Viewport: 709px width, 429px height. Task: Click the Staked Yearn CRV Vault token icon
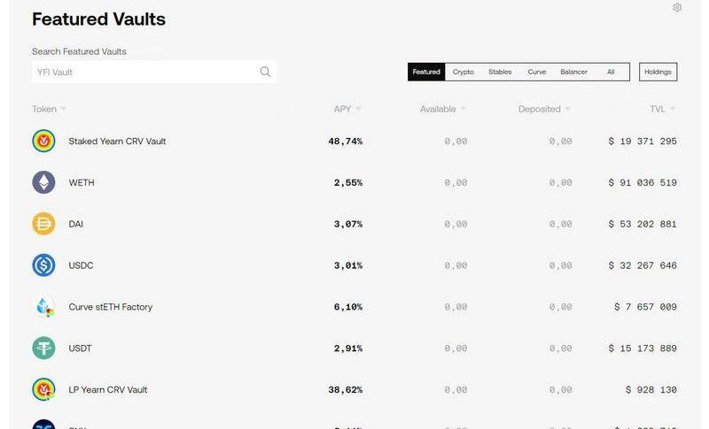pos(43,141)
